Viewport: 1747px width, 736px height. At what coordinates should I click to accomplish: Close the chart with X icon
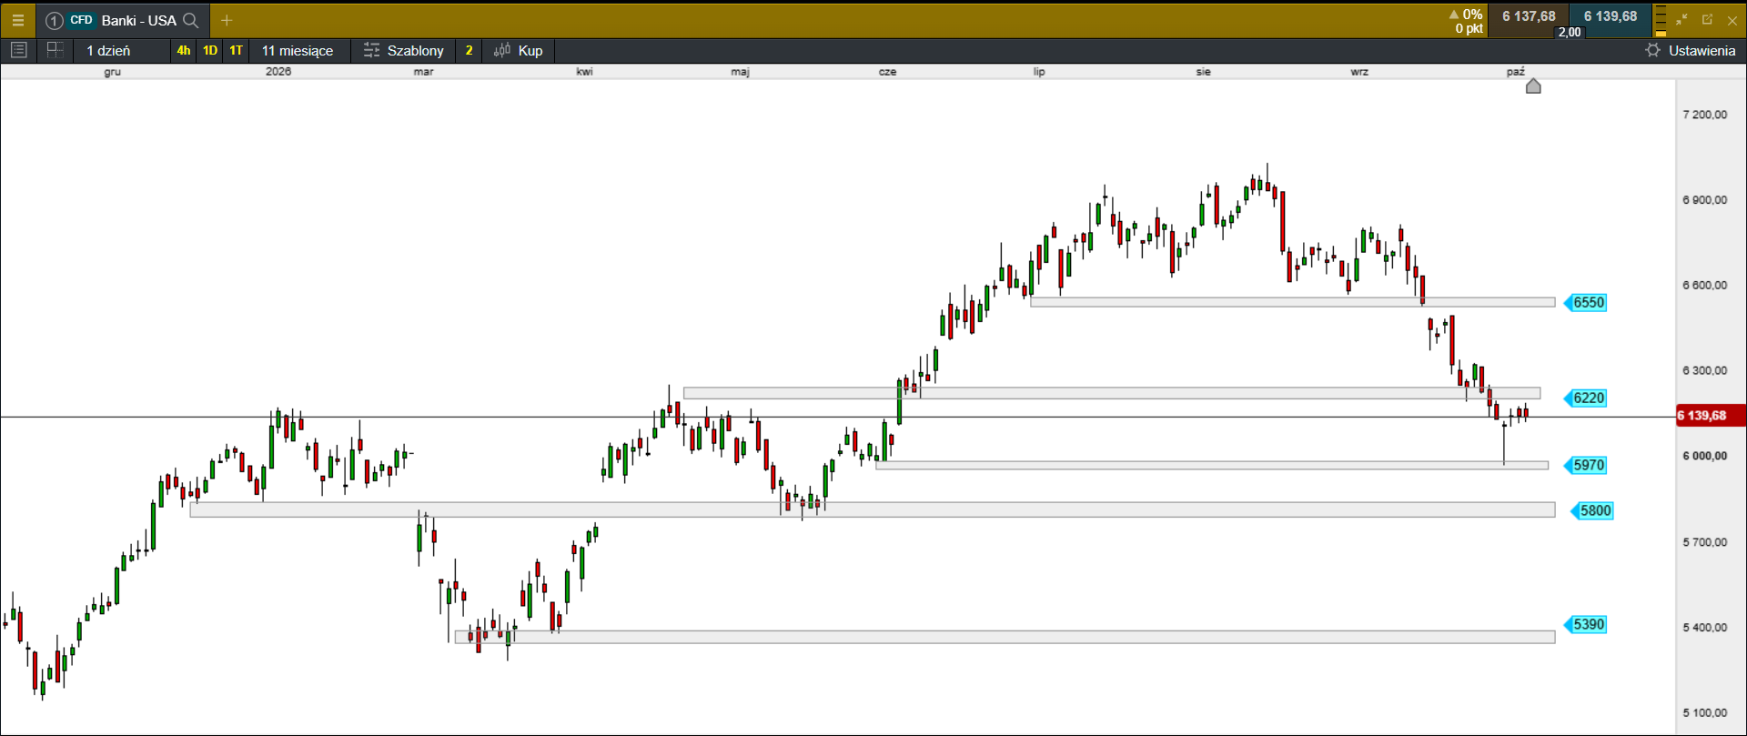coord(1732,20)
